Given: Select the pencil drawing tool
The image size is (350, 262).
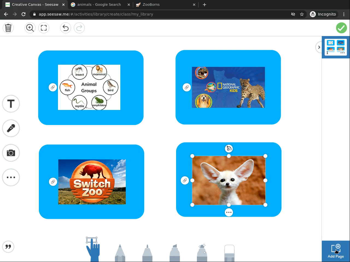Looking at the screenshot, I should [120, 253].
